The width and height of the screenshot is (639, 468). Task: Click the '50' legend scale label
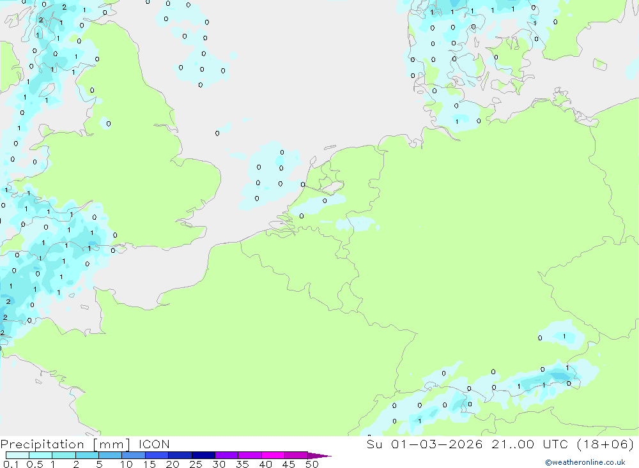point(312,464)
